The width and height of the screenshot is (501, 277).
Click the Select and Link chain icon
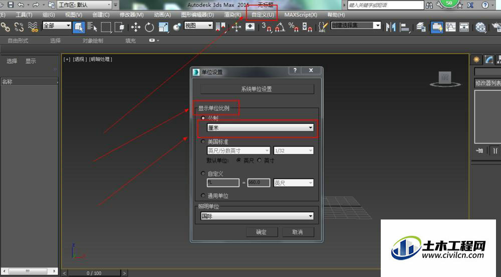pos(5,27)
